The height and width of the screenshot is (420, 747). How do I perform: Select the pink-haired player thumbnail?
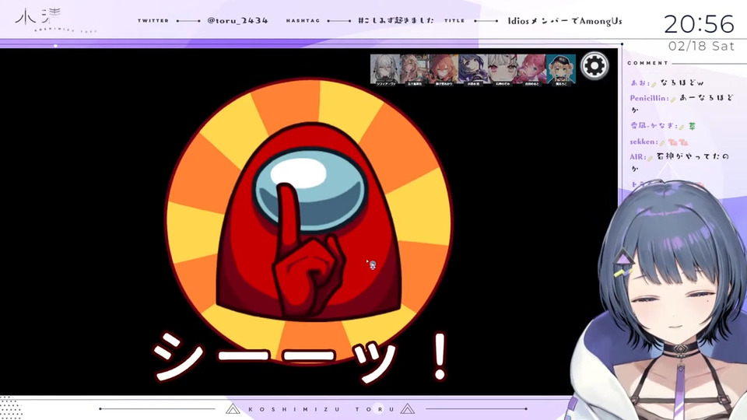pos(531,69)
